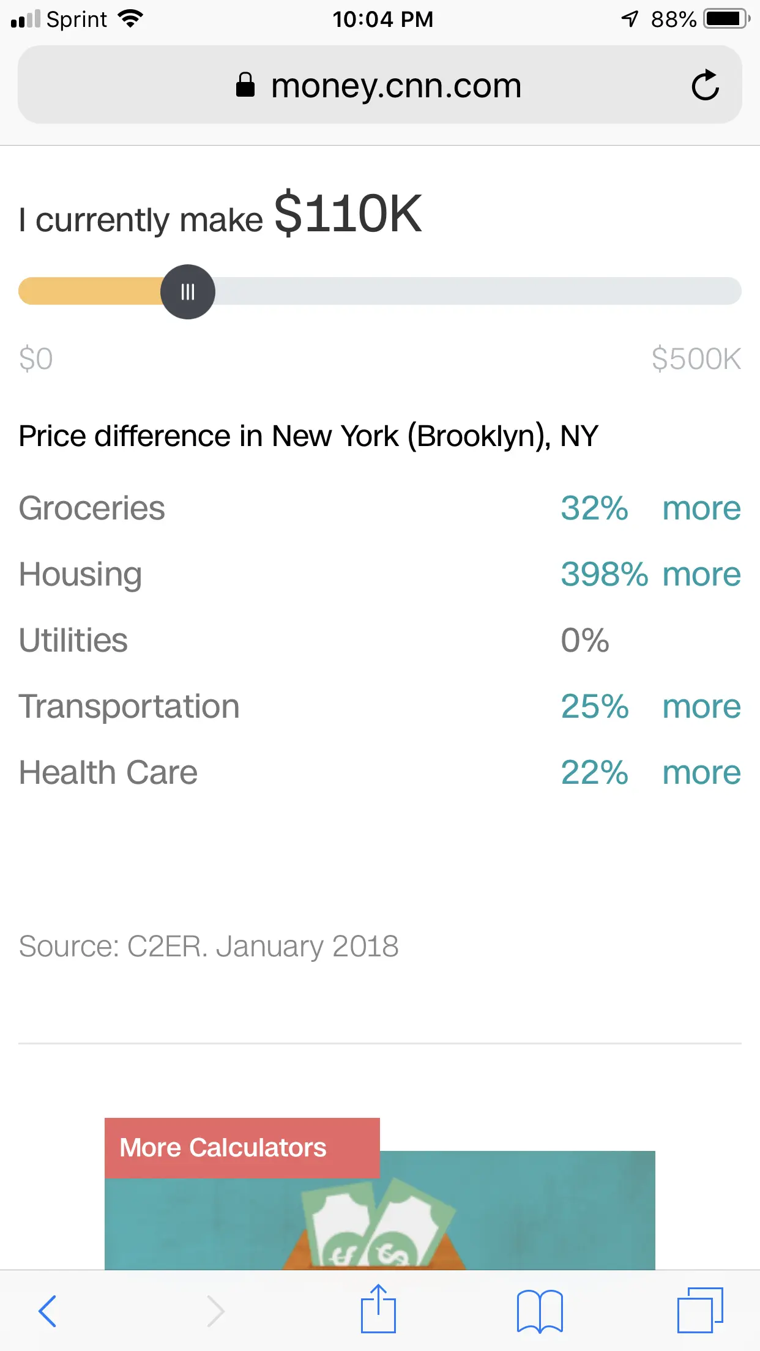Open Safari bookmarks
The image size is (760, 1351).
pyautogui.click(x=539, y=1311)
